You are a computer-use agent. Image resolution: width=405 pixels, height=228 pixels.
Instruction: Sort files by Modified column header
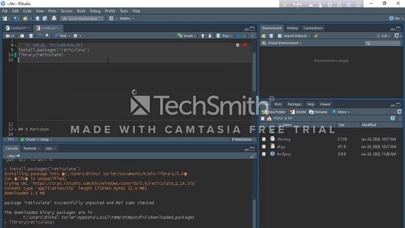click(369, 125)
